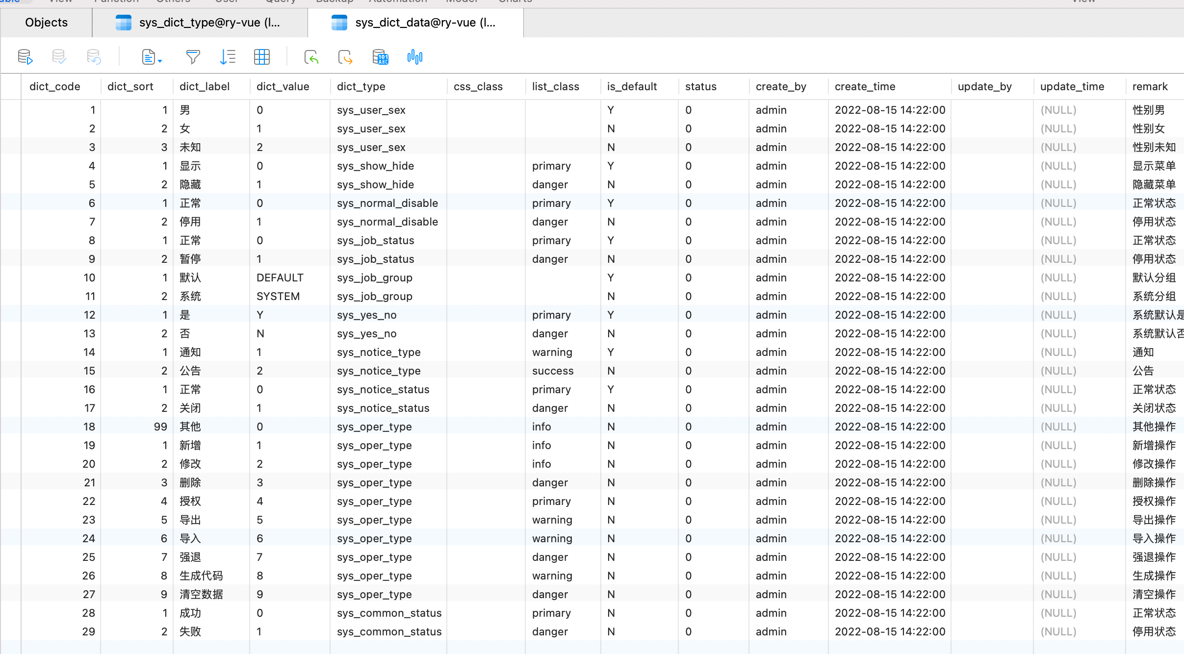Click sys_normal_disable in dict_code 7 row
Image resolution: width=1184 pixels, height=654 pixels.
[387, 222]
